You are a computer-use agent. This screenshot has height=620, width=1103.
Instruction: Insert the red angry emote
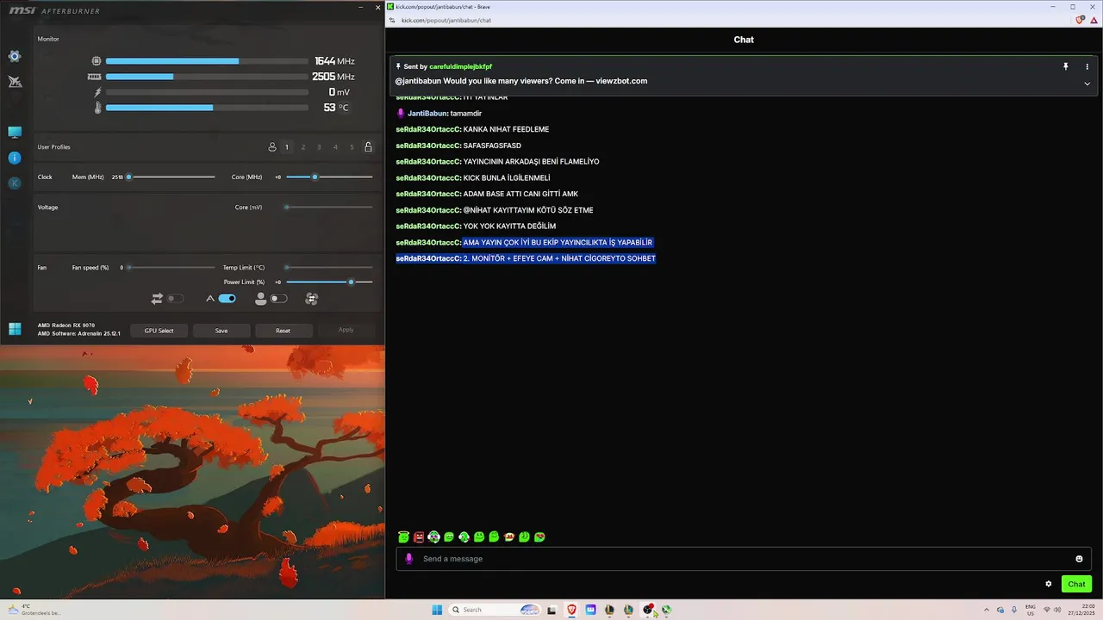pyautogui.click(x=419, y=536)
